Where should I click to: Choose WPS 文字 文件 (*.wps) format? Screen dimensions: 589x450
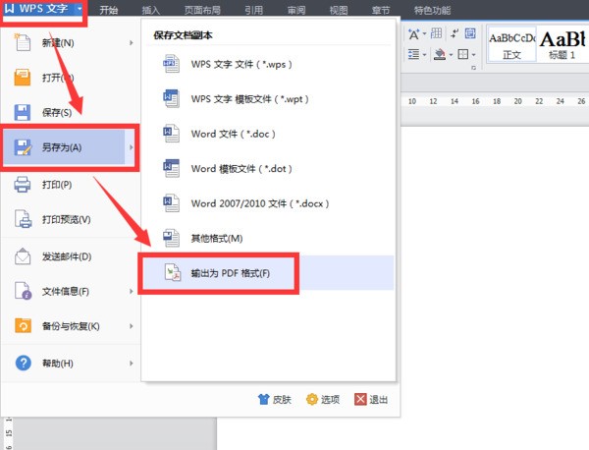tap(228, 64)
